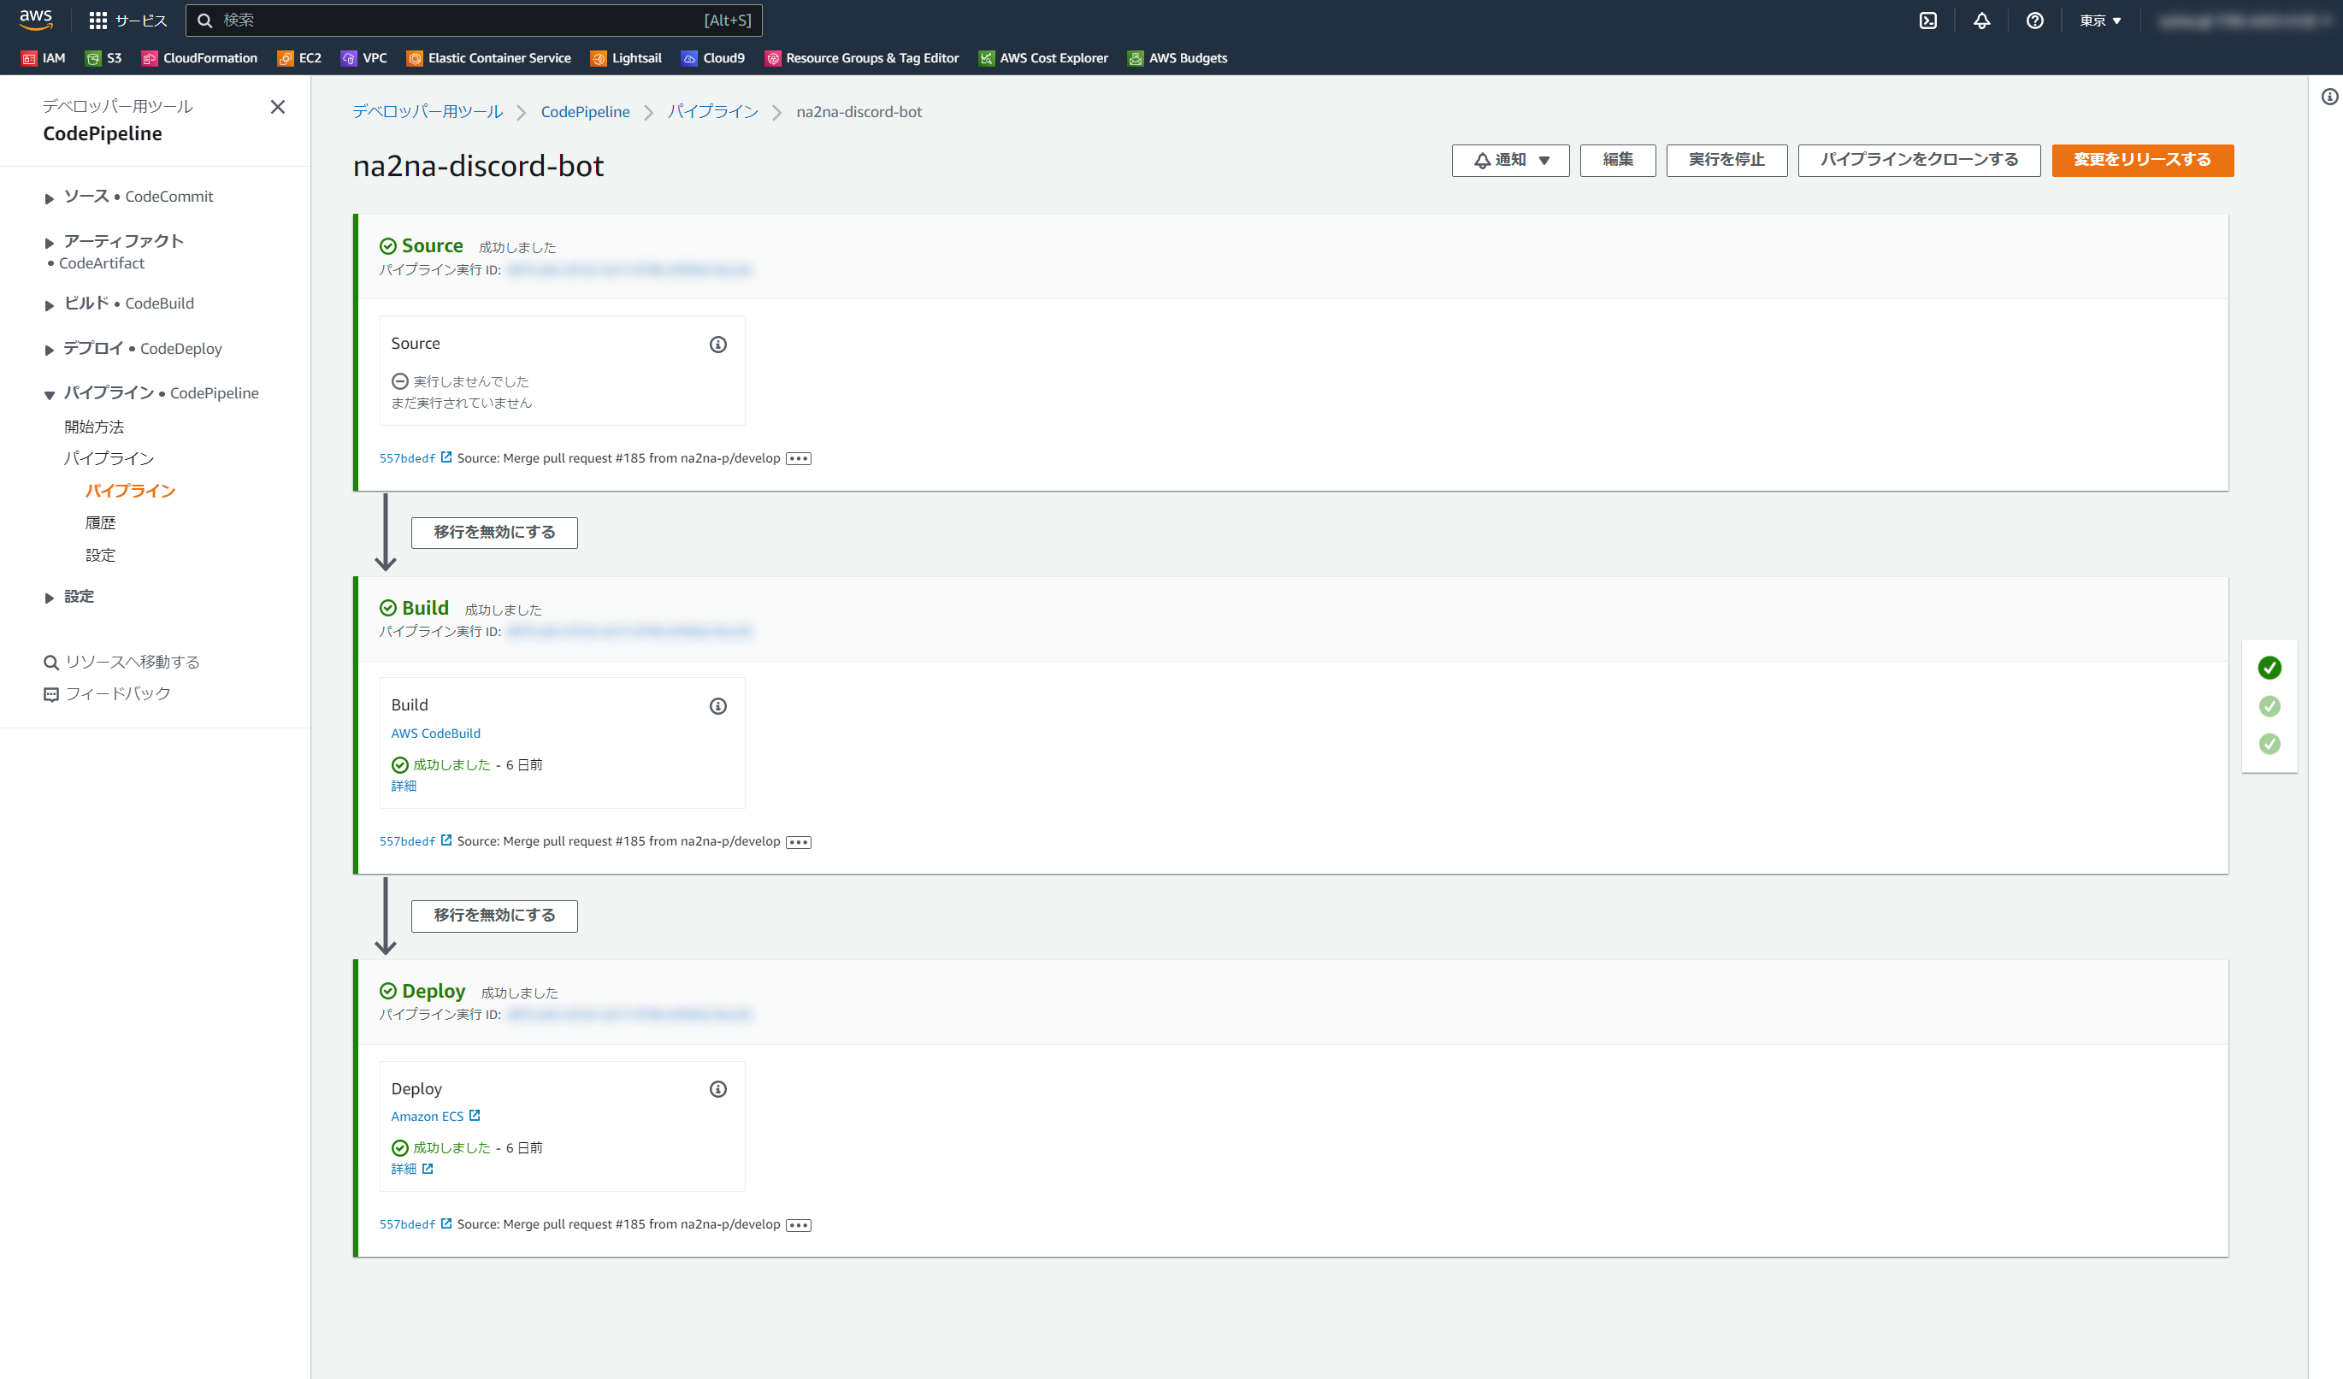The height and width of the screenshot is (1379, 2343).
Task: Click the 変更をリリースする button
Action: 2141,160
